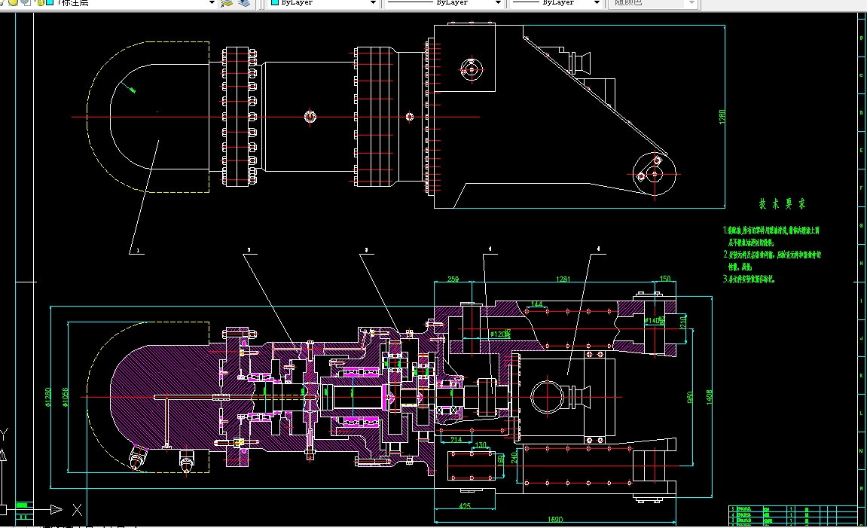
Task: Select technical requirement note 3 text
Action: 749,279
